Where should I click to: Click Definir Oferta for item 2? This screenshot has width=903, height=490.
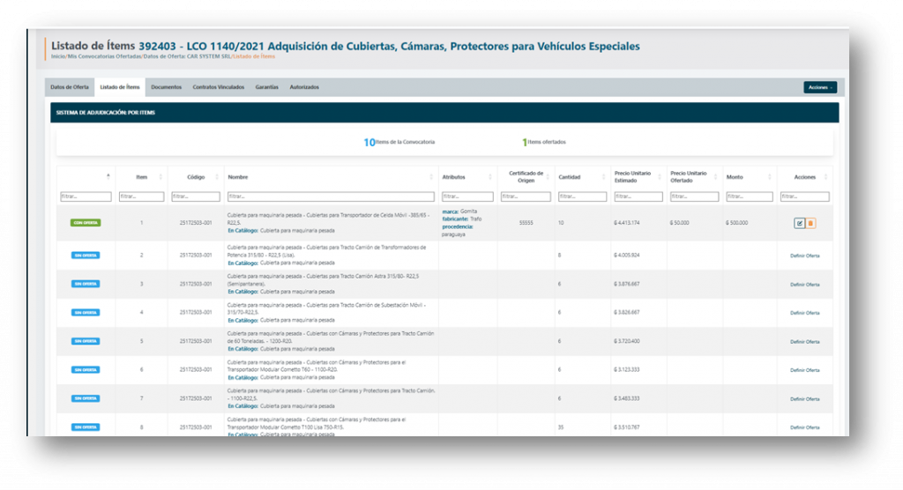pyautogui.click(x=804, y=256)
